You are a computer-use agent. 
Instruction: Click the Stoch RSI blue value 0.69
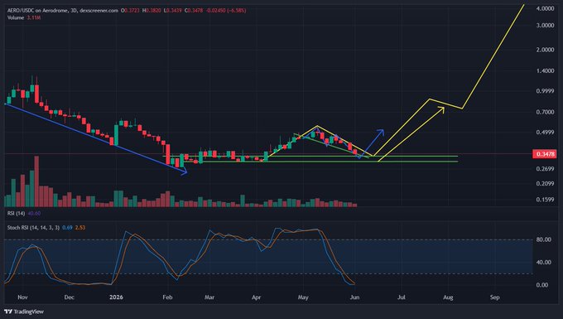[67, 228]
